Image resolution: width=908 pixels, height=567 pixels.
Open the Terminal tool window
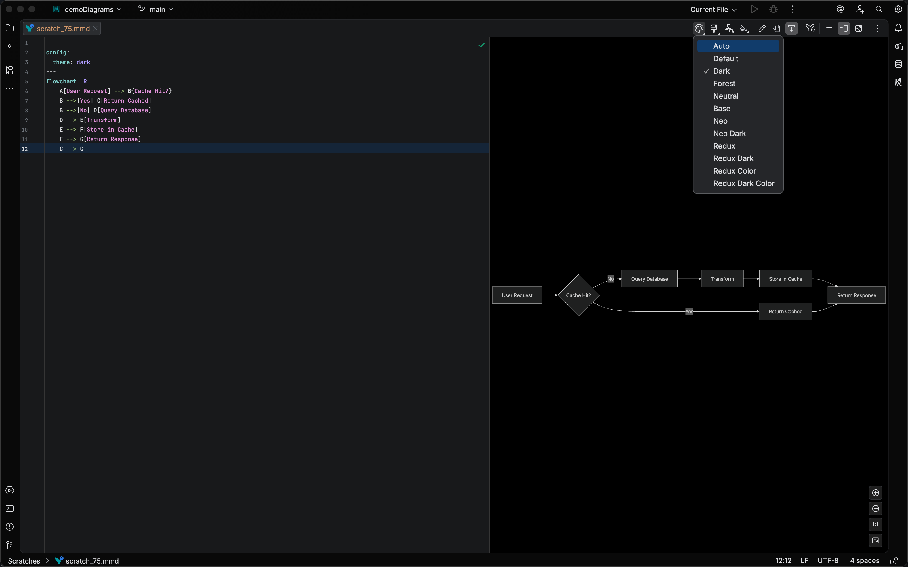(x=9, y=509)
